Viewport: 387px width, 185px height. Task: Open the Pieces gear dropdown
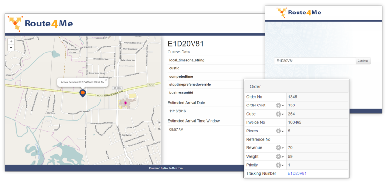280,131
